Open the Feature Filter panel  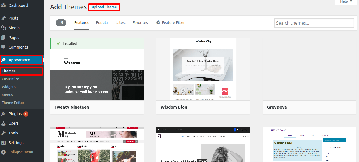(170, 23)
